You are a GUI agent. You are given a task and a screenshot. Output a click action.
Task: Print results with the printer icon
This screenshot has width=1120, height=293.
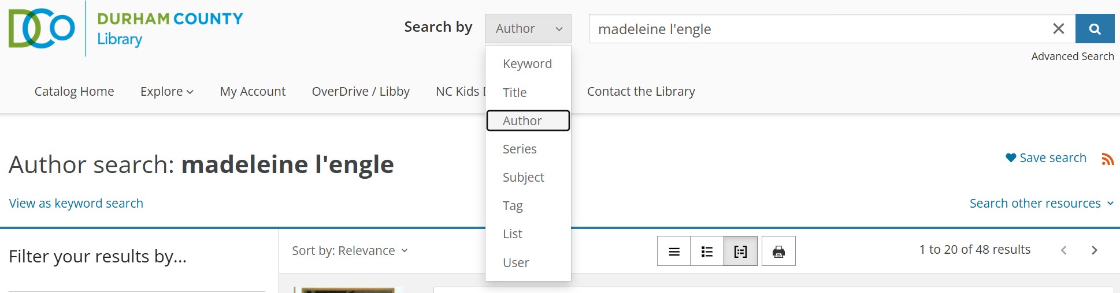pos(778,251)
